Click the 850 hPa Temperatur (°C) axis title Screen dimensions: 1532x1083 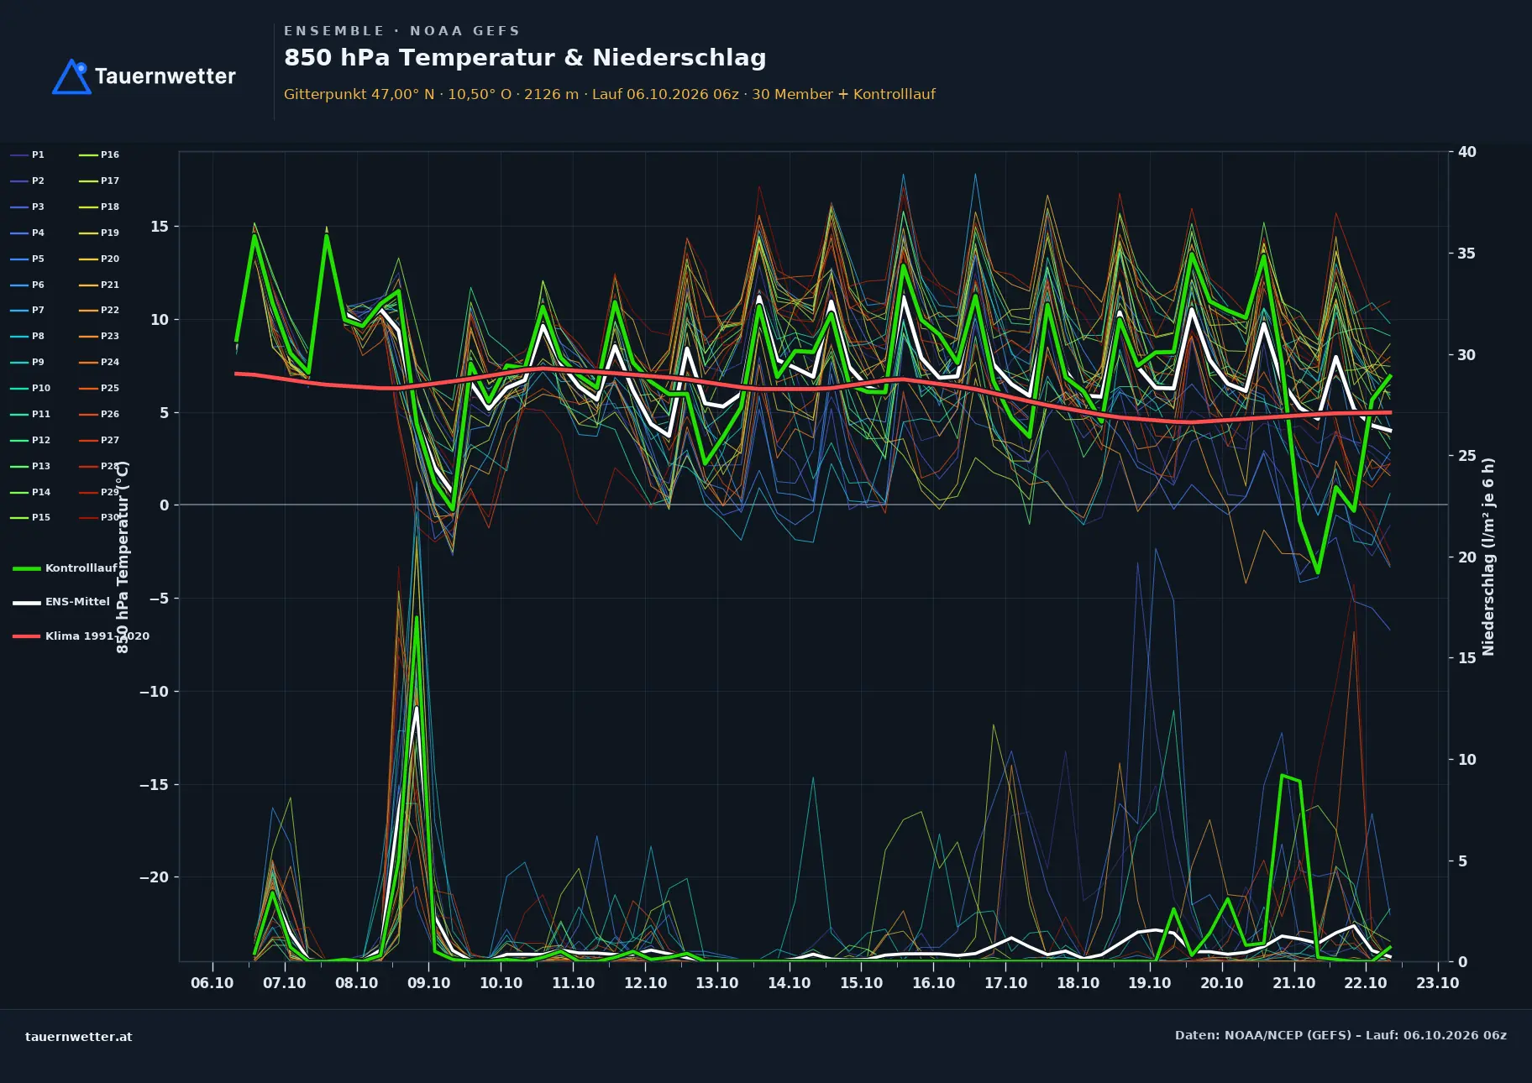coord(123,557)
